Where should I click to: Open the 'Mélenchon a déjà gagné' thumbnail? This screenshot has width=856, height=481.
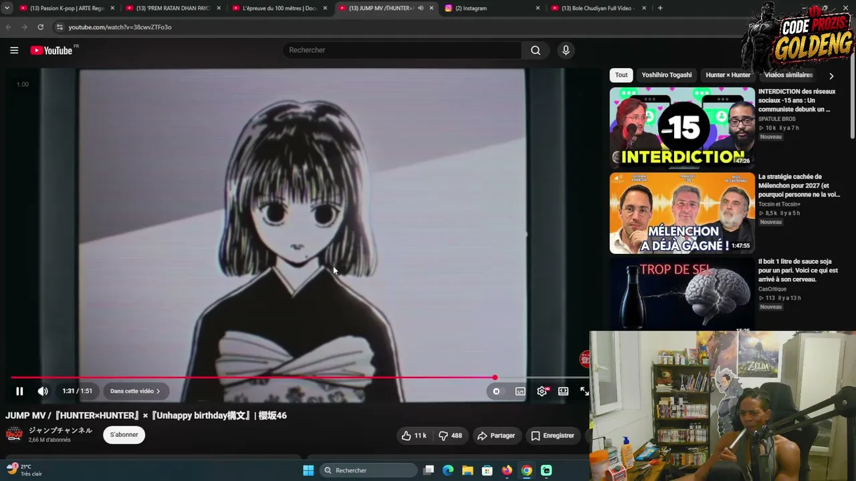682,213
